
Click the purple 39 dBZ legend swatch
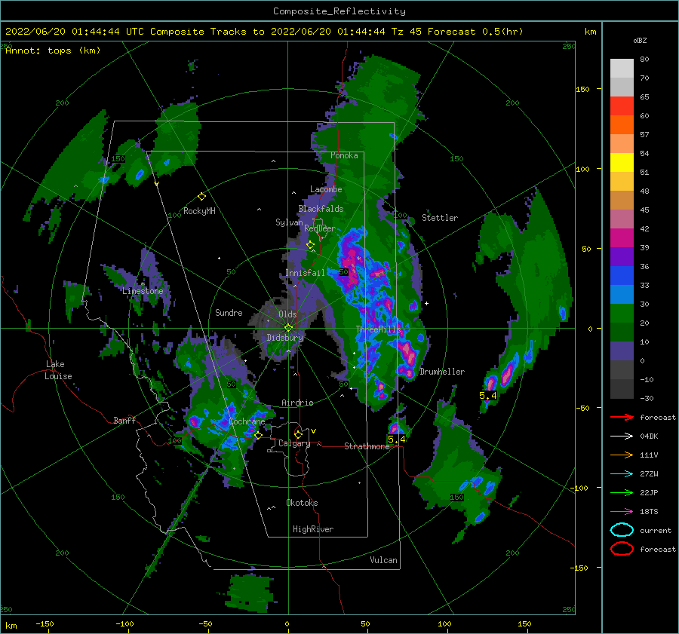[622, 256]
